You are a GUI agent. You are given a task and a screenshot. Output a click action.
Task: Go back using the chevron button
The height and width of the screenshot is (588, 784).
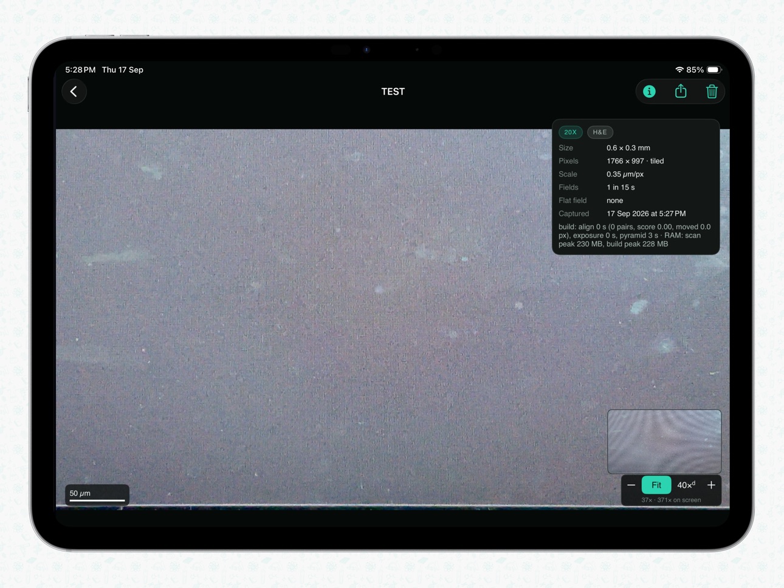click(x=74, y=92)
